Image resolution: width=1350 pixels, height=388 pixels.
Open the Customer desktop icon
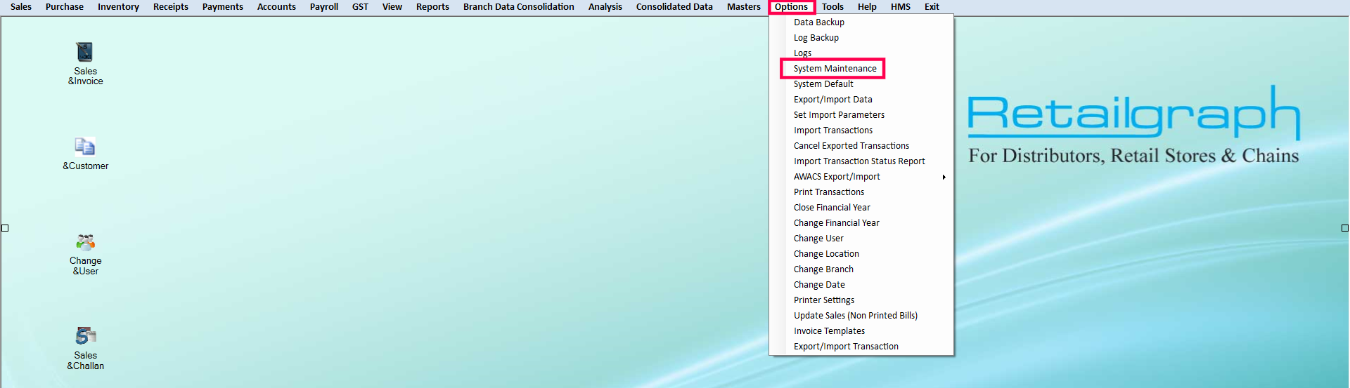[x=85, y=154]
